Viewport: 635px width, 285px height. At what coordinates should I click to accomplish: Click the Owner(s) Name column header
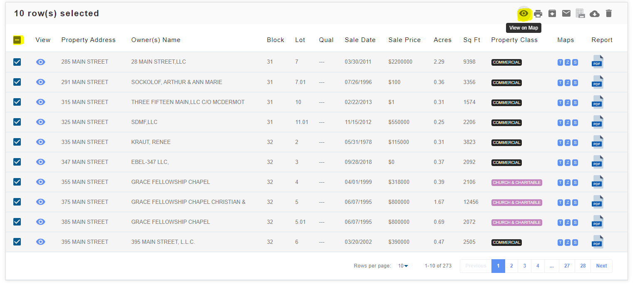[156, 40]
